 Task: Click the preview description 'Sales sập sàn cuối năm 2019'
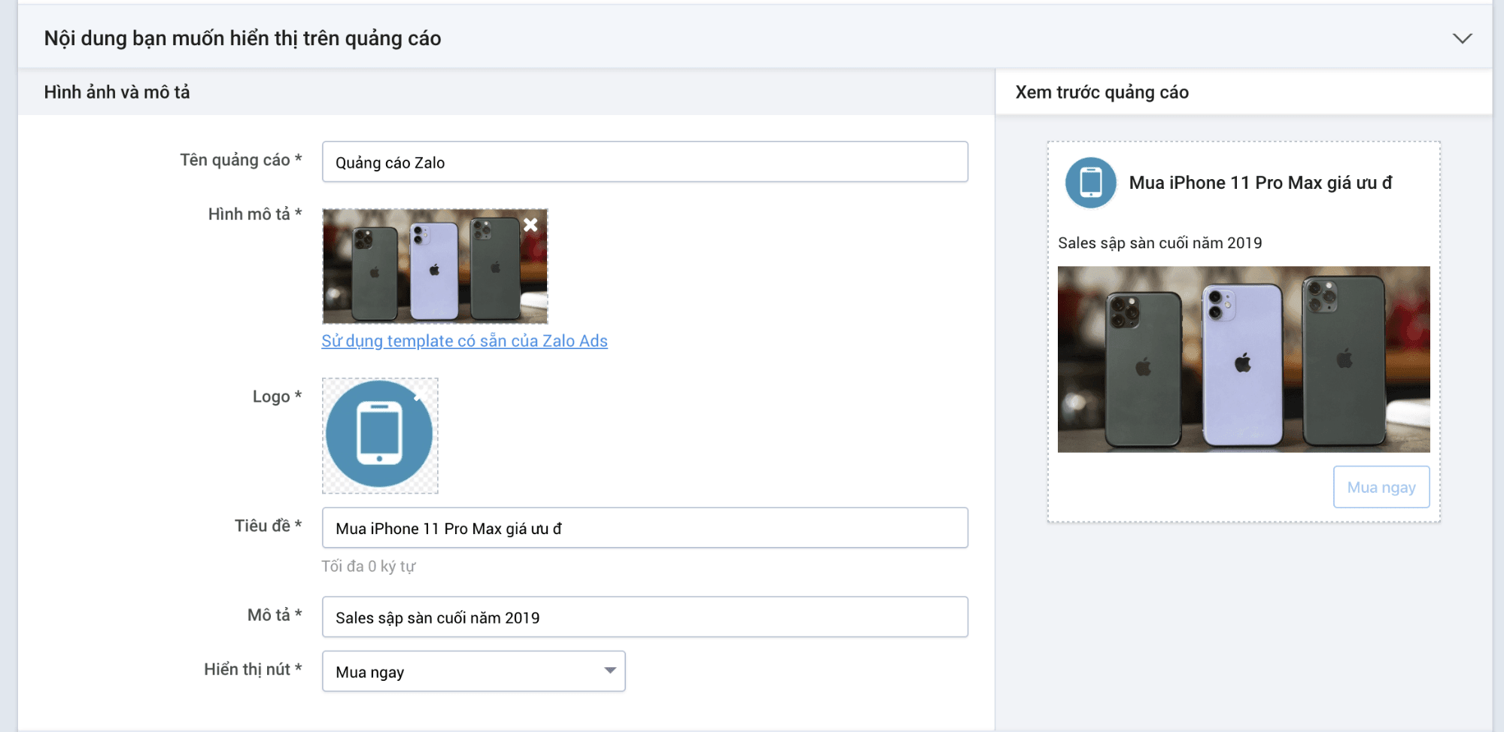[1159, 243]
